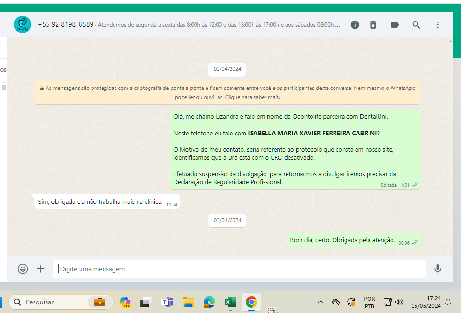
Task: Focus the 'Digite uma mensagem' input field
Action: [239, 269]
